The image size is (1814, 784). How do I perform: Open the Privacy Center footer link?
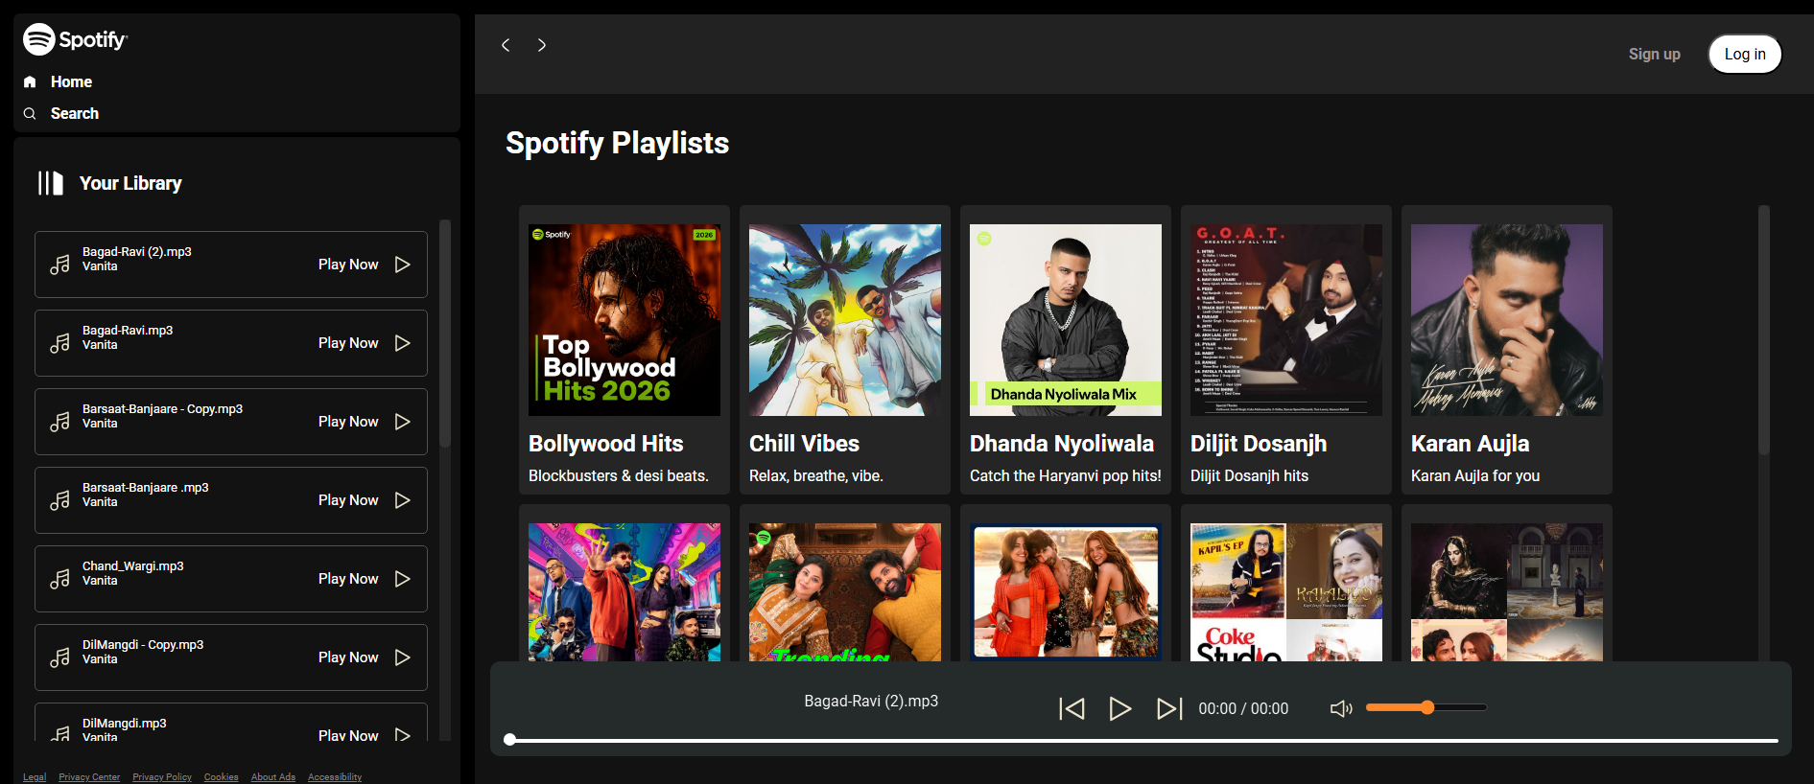pyautogui.click(x=89, y=777)
